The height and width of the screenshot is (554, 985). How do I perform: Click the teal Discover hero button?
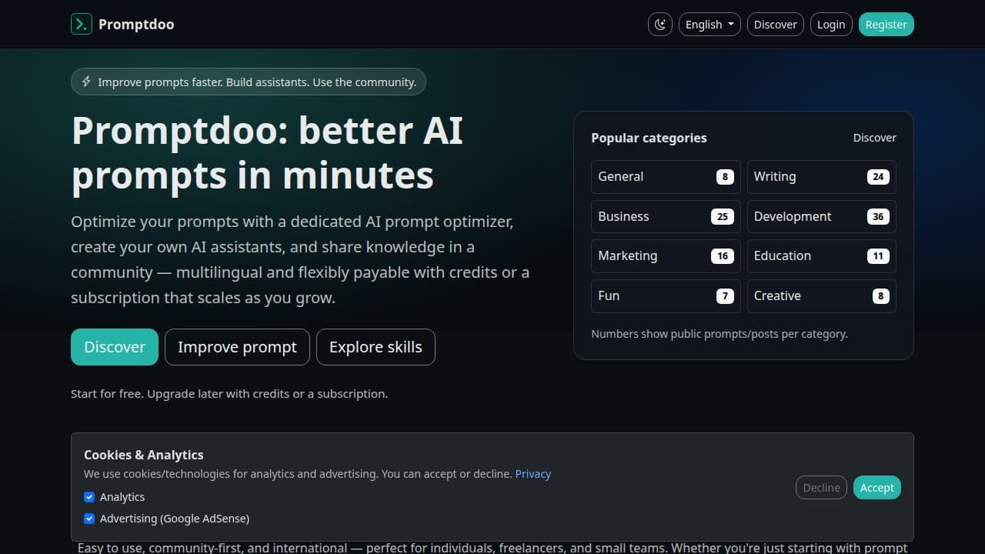tap(115, 347)
